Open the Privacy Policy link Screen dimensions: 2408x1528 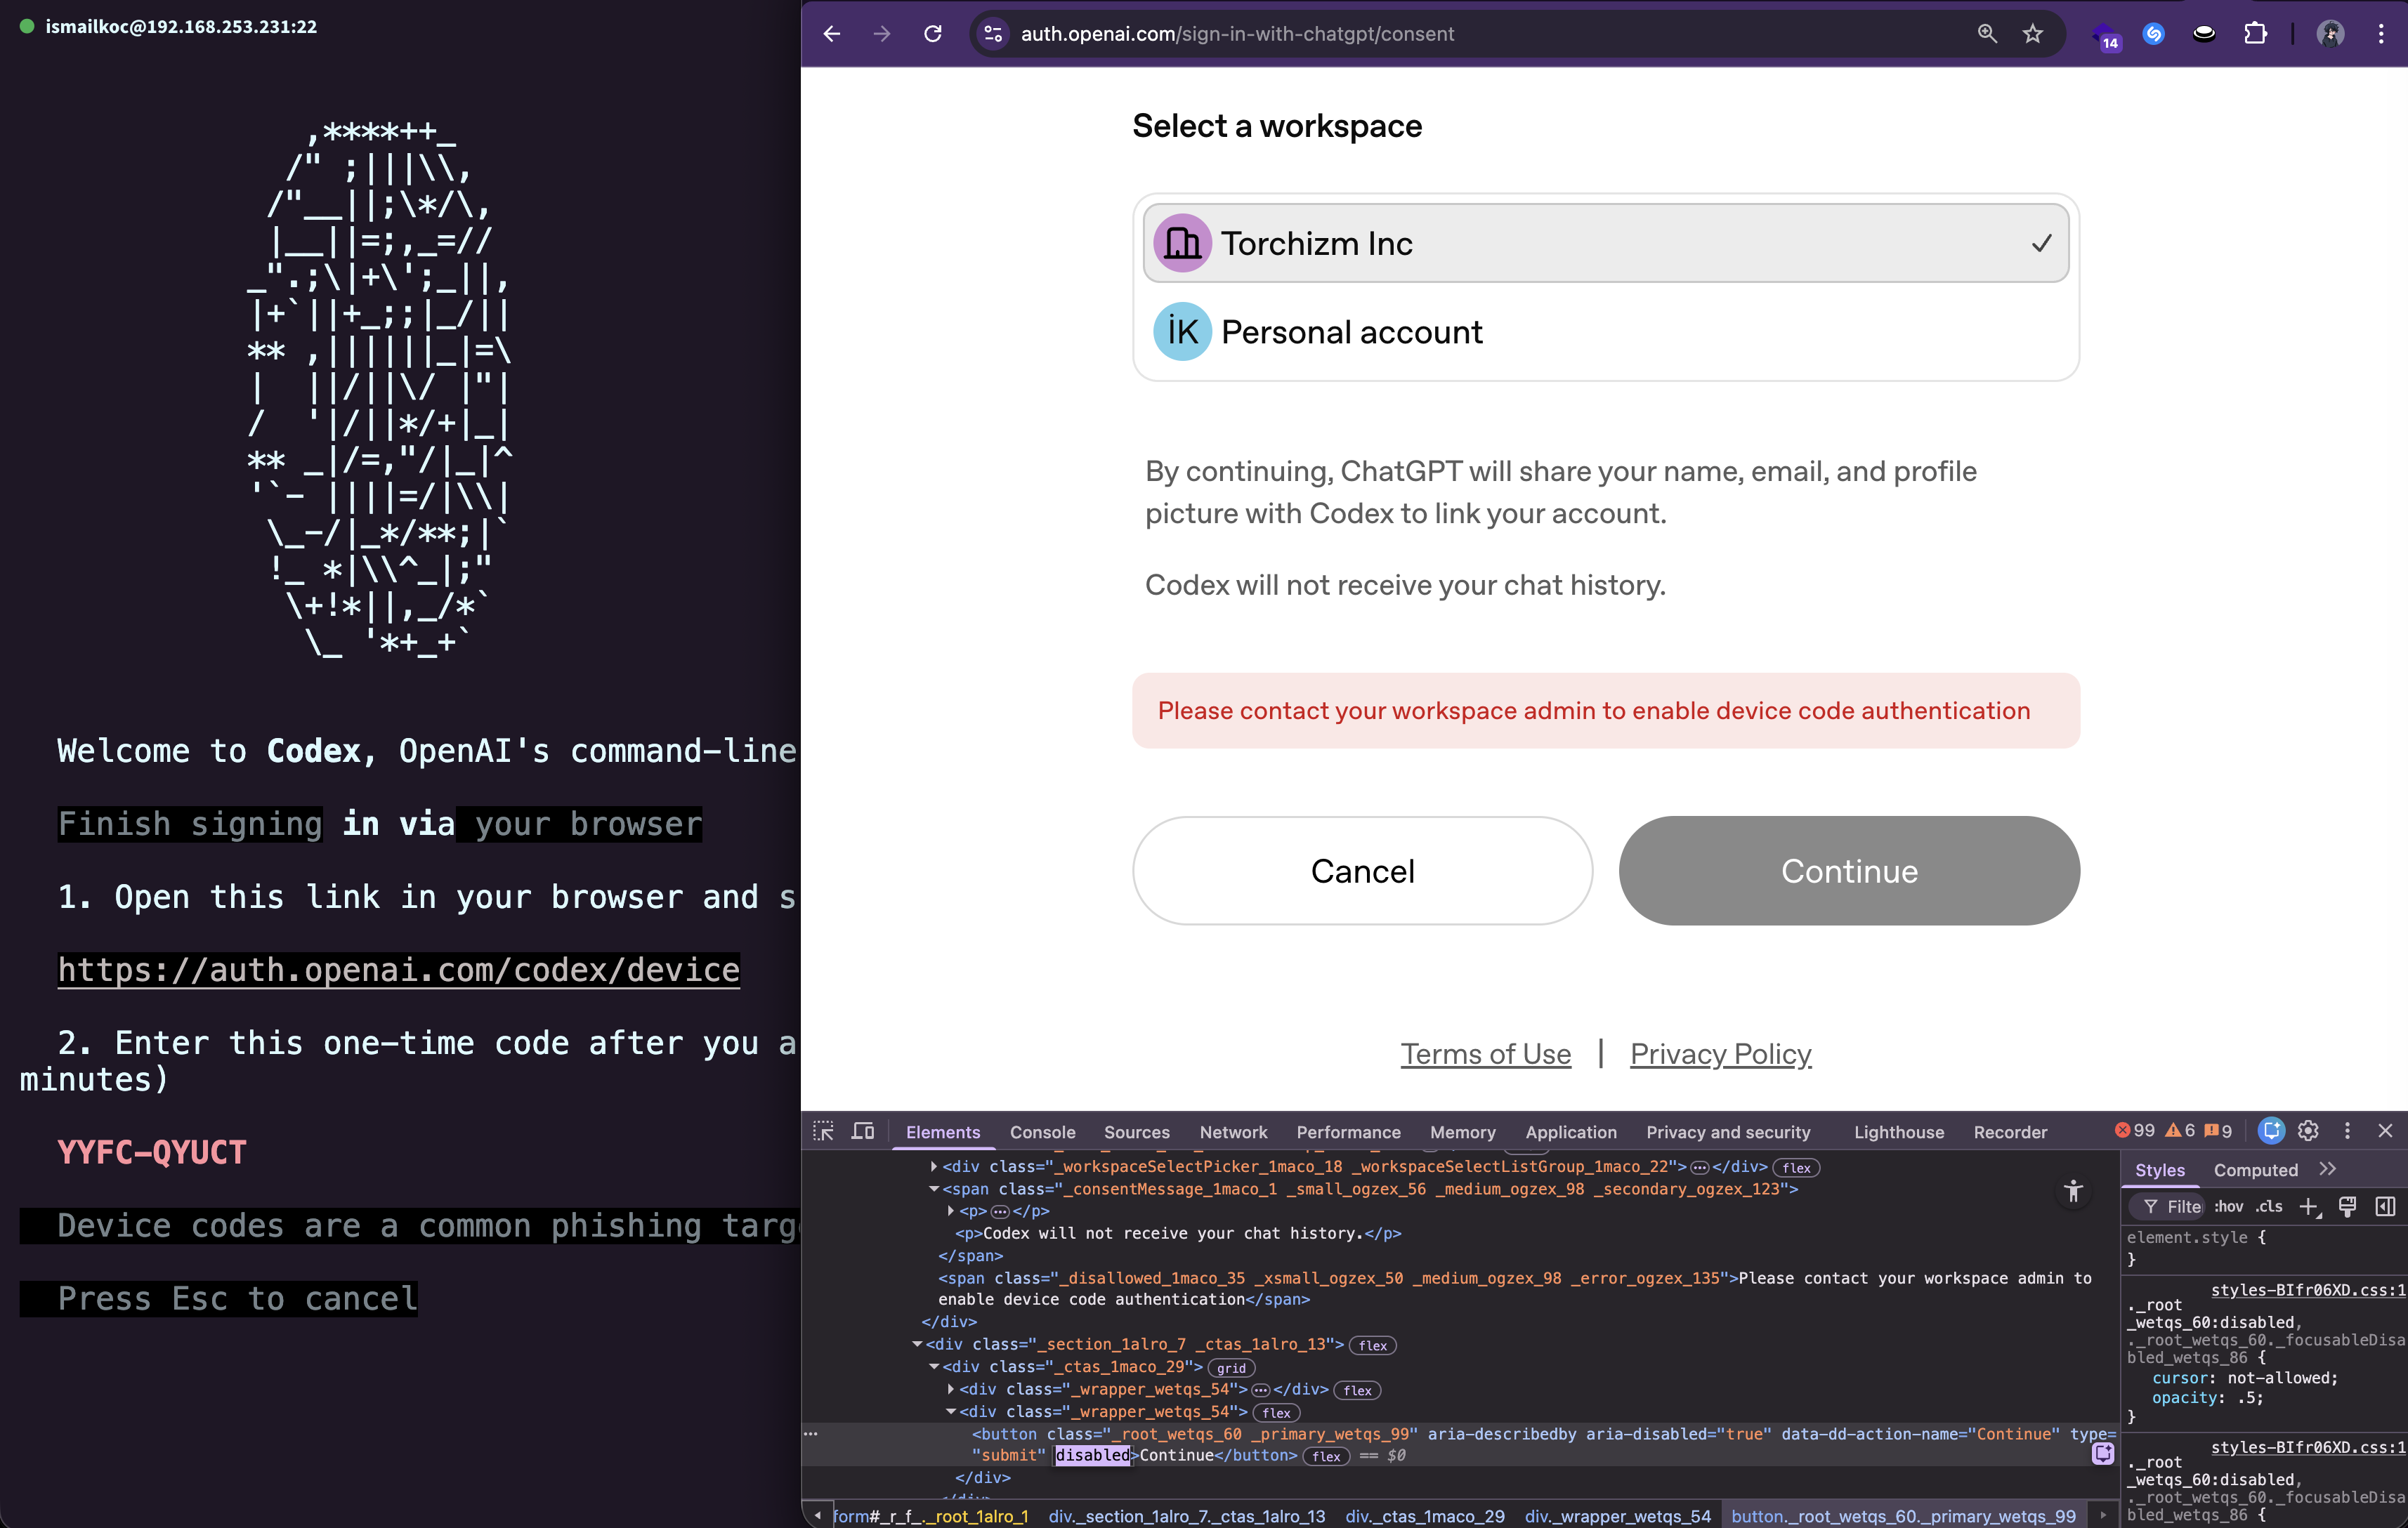(1720, 1053)
